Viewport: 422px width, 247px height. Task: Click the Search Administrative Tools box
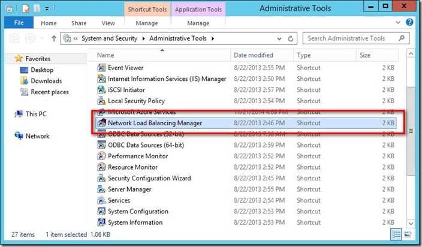click(354, 38)
